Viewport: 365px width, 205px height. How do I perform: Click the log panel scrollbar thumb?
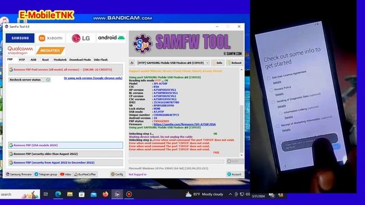pos(241,129)
